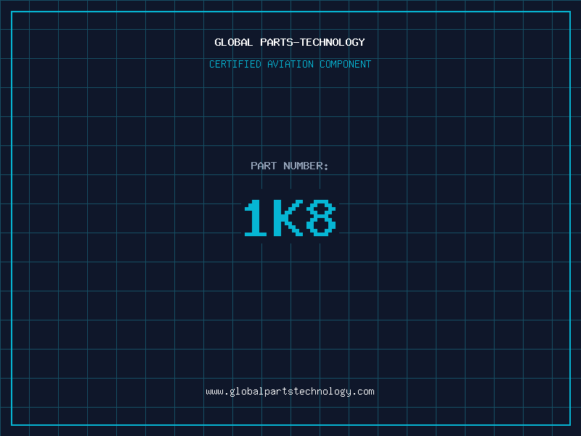This screenshot has width=581, height=436.
Task: Click the word AVIATION in the subtitle
Action: click(x=290, y=64)
